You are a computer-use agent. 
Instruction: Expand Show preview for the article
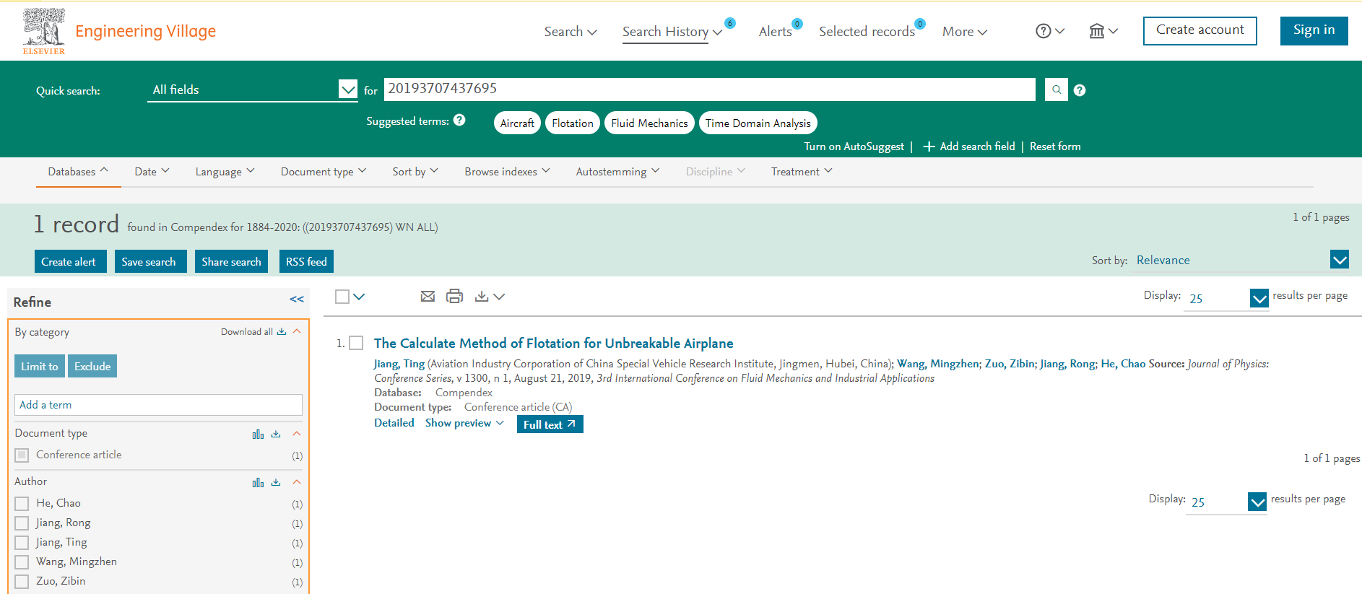(x=464, y=423)
